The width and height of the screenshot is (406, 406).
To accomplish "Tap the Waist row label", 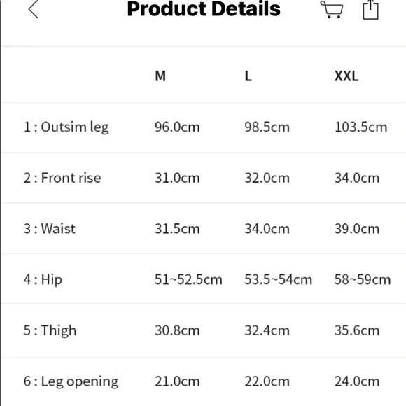I will click(50, 229).
